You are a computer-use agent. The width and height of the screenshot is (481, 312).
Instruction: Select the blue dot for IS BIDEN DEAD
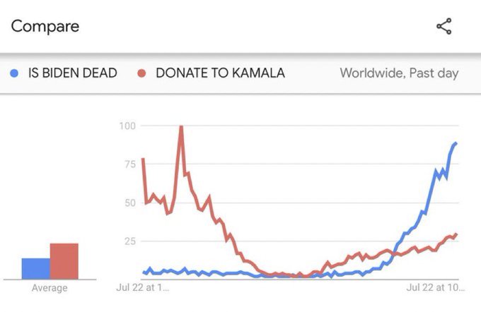click(14, 73)
